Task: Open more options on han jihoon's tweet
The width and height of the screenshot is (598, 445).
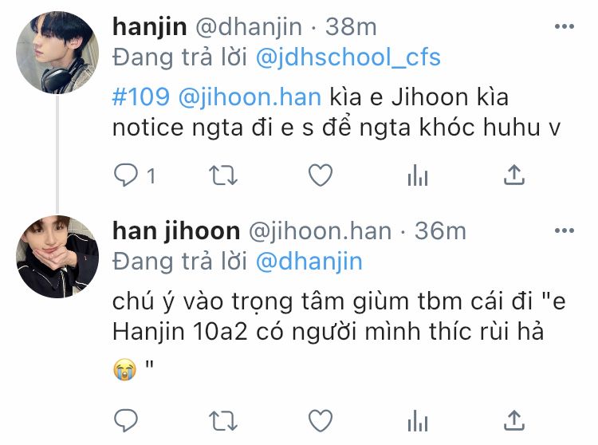Action: (x=564, y=230)
